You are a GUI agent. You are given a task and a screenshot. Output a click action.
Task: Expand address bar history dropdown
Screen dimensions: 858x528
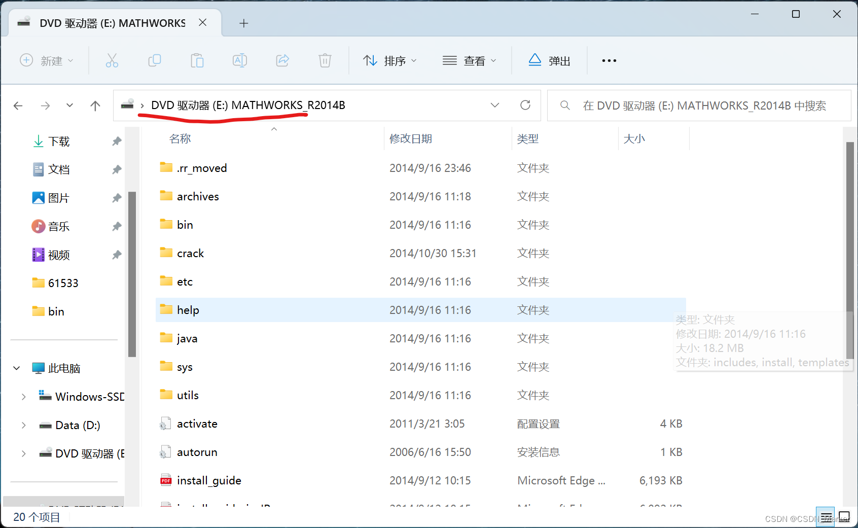tap(495, 105)
